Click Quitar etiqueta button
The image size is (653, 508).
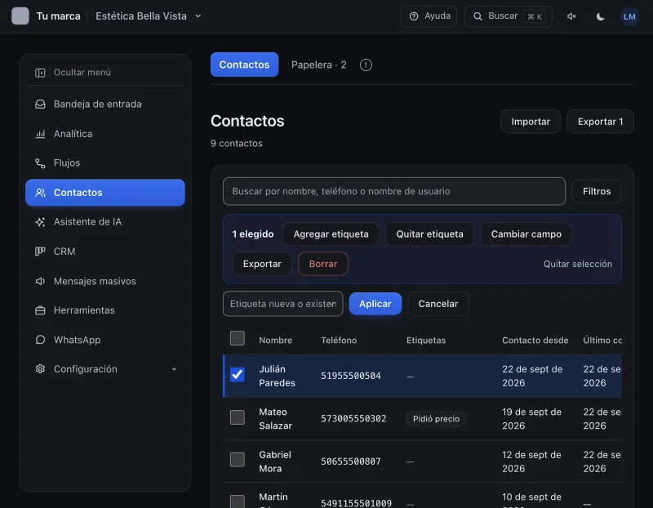(x=429, y=234)
